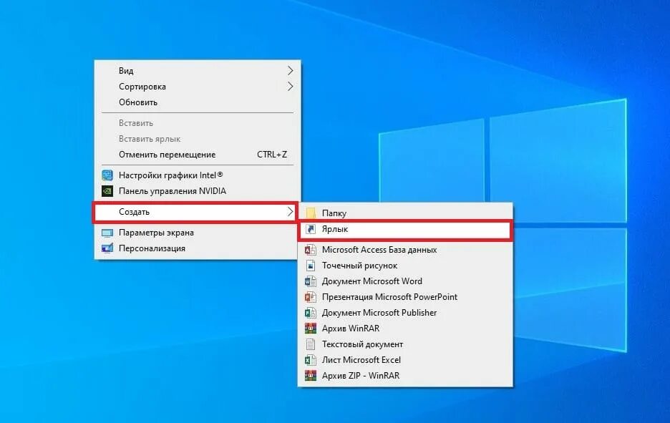Create Текстовый документ

click(405, 344)
